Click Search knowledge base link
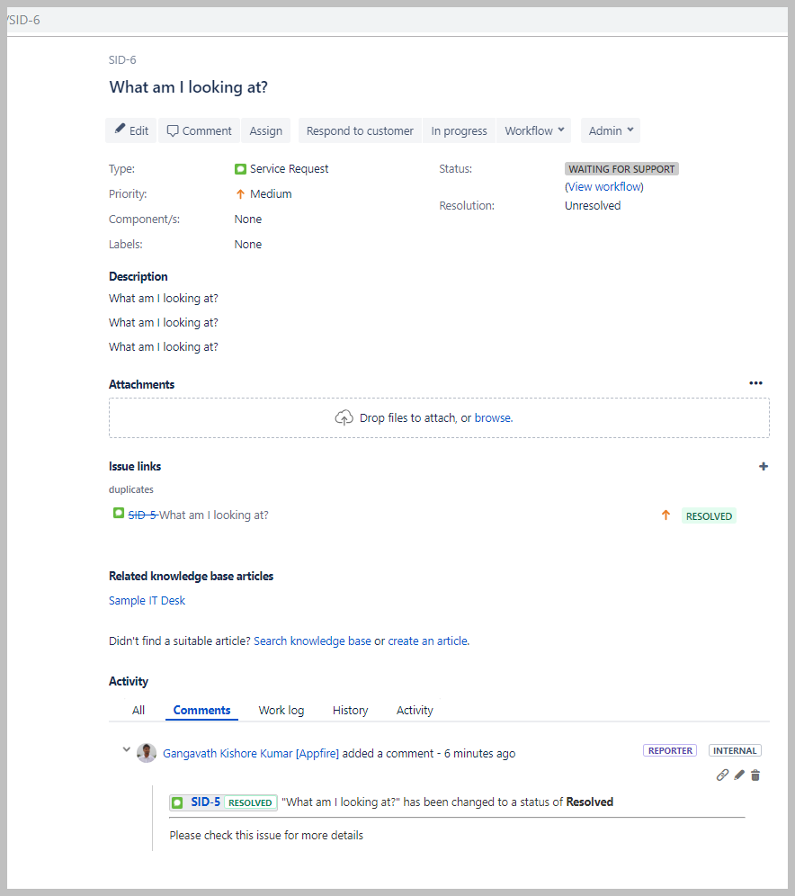Screen dimensions: 795x896 pos(312,641)
